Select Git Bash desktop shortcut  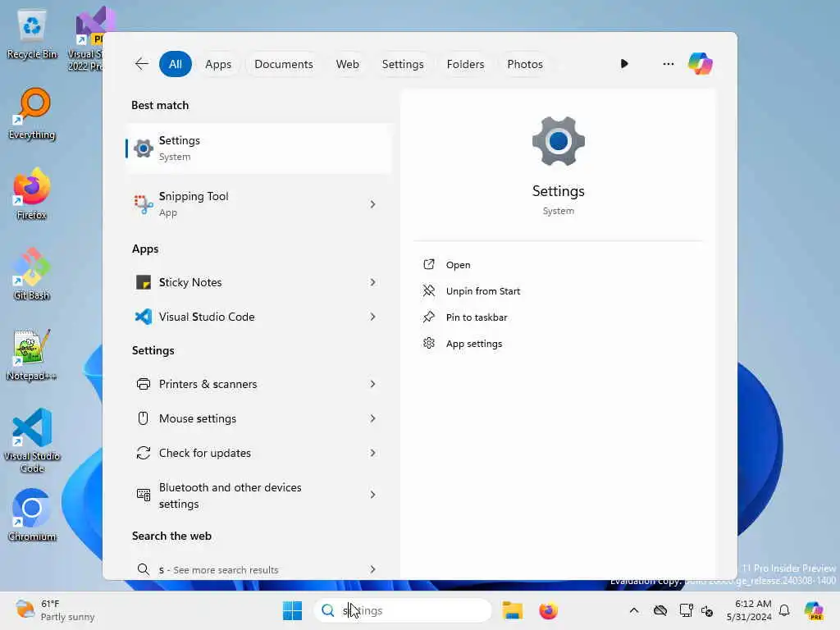tap(32, 274)
